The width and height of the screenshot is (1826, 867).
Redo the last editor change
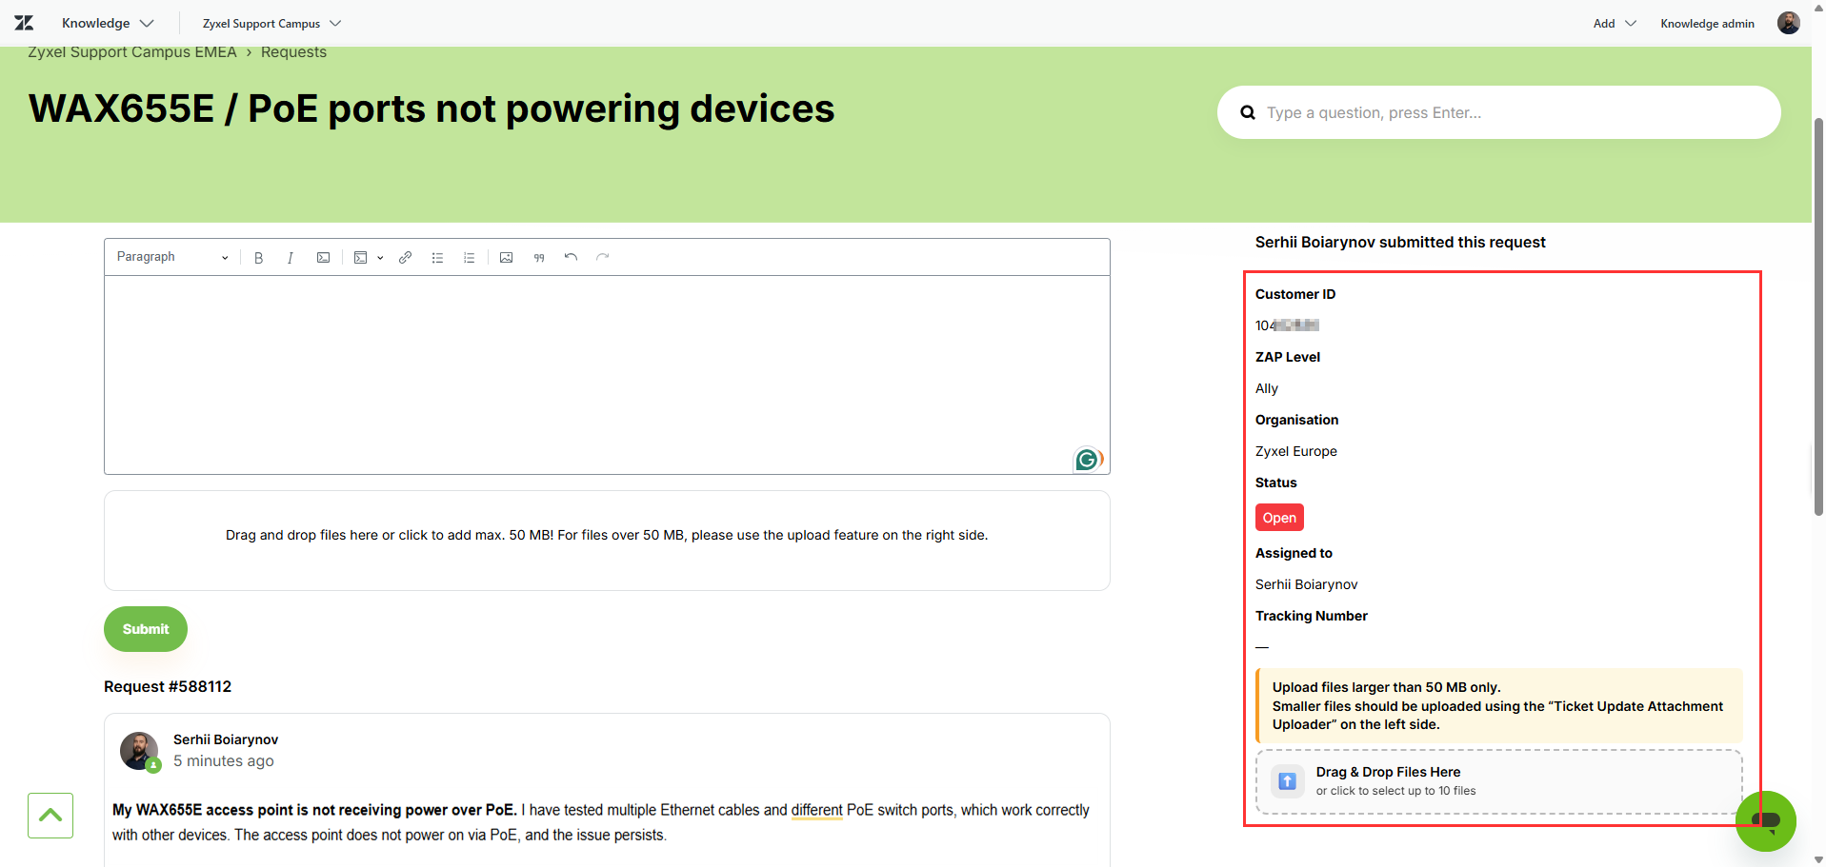(602, 258)
